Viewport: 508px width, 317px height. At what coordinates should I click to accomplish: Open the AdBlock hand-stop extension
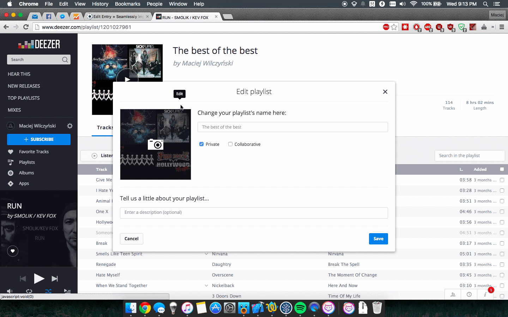[x=417, y=27]
